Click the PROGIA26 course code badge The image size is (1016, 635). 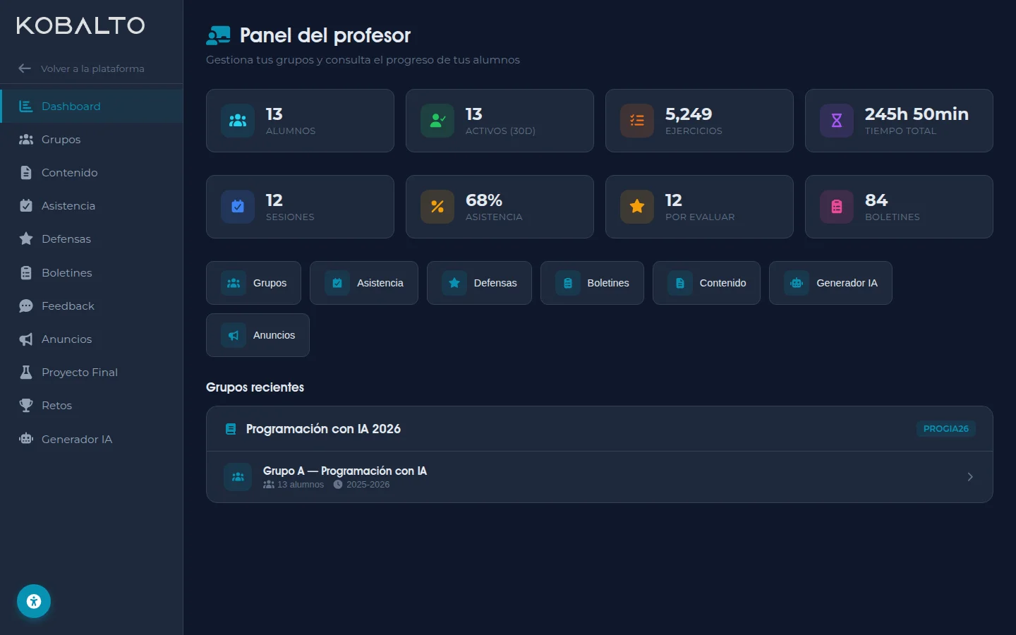946,429
